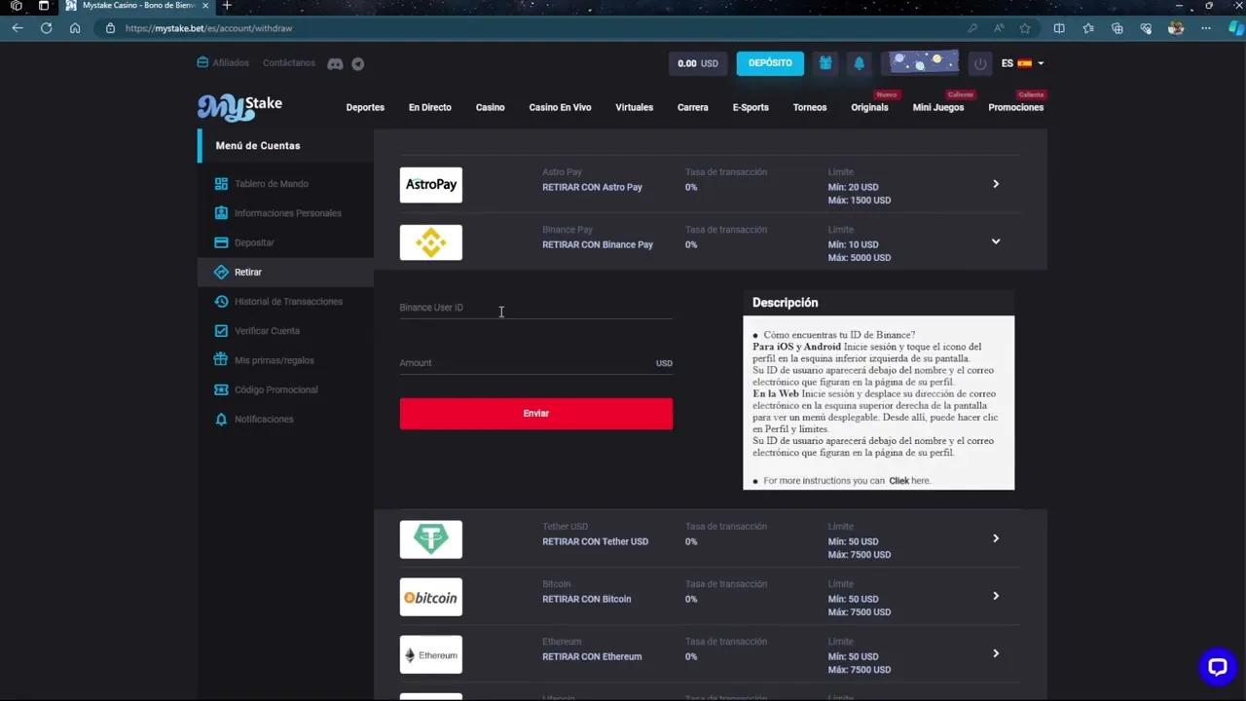The height and width of the screenshot is (701, 1246).
Task: Open the ES language dropdown
Action: click(x=1022, y=63)
